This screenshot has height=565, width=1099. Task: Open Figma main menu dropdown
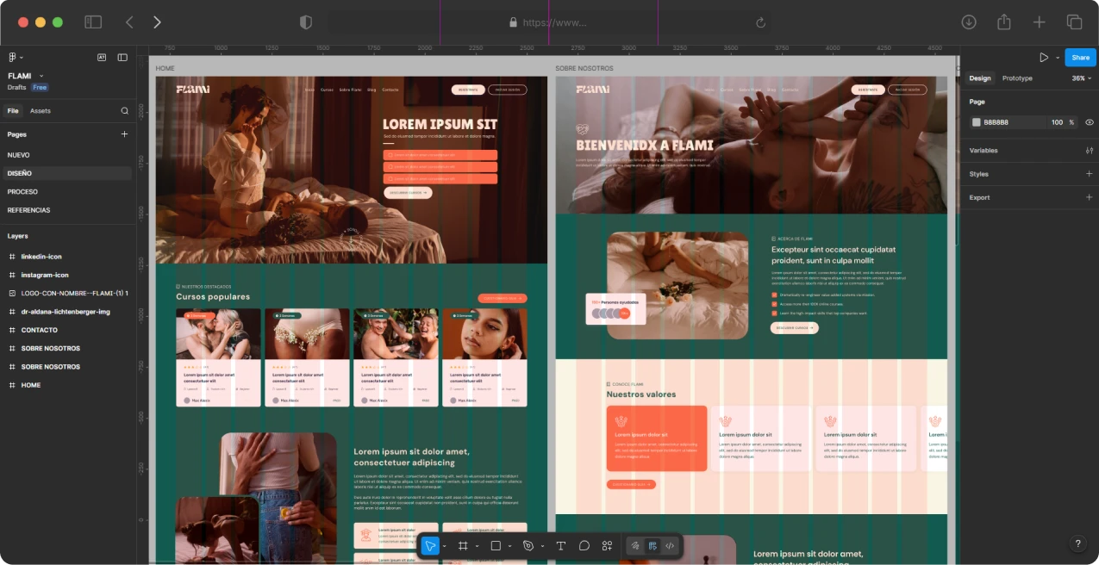tap(15, 58)
